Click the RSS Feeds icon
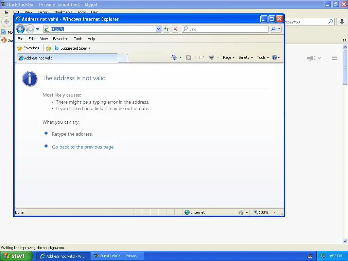This screenshot has height=261, width=348. 188,58
